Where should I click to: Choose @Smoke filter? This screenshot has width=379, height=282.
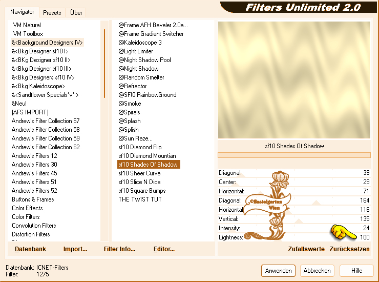tap(130, 104)
